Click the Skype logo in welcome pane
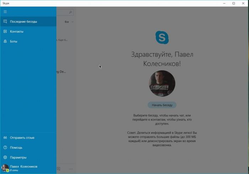 click(x=162, y=37)
